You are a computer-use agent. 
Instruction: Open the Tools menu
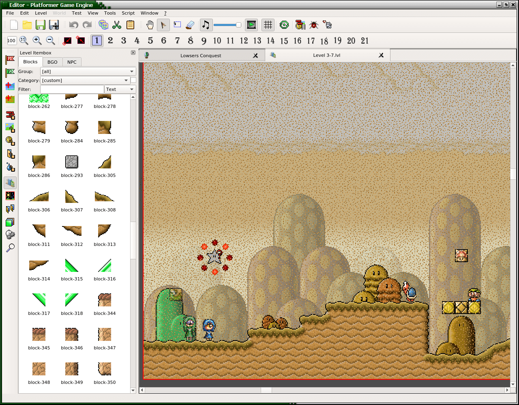tap(110, 13)
